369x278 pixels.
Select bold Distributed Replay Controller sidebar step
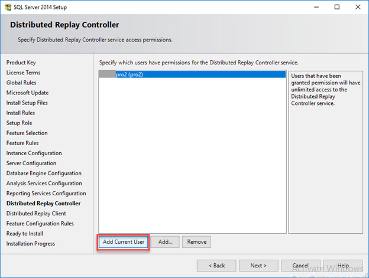coord(43,203)
